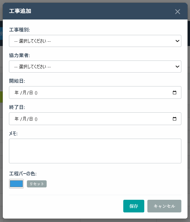190x222 pixels.
Task: Open the calendar picker for 開始日
Action: tap(174, 93)
